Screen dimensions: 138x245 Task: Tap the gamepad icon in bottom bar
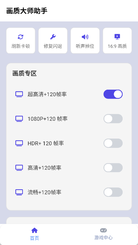coord(103,230)
